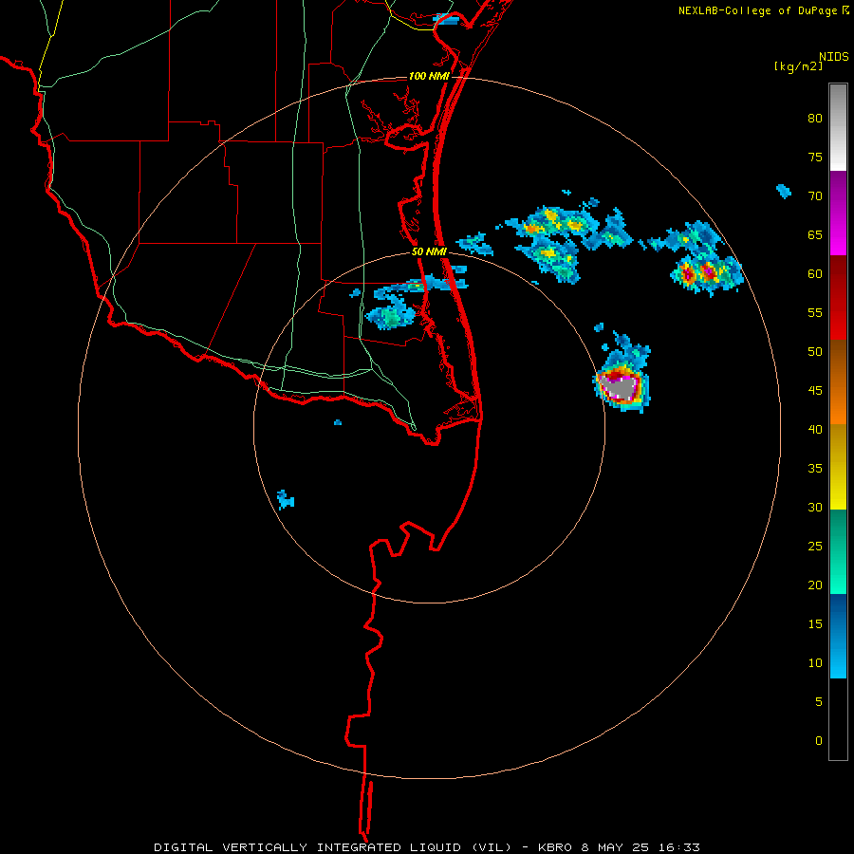Pick the purple-magenta segment of color bar
This screenshot has height=854, width=854.
pyautogui.click(x=838, y=213)
